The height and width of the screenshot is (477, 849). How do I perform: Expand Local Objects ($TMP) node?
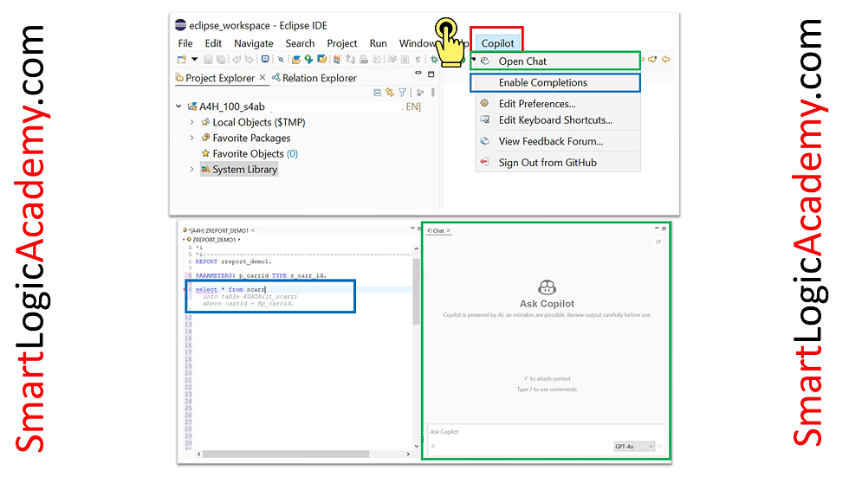pos(191,122)
